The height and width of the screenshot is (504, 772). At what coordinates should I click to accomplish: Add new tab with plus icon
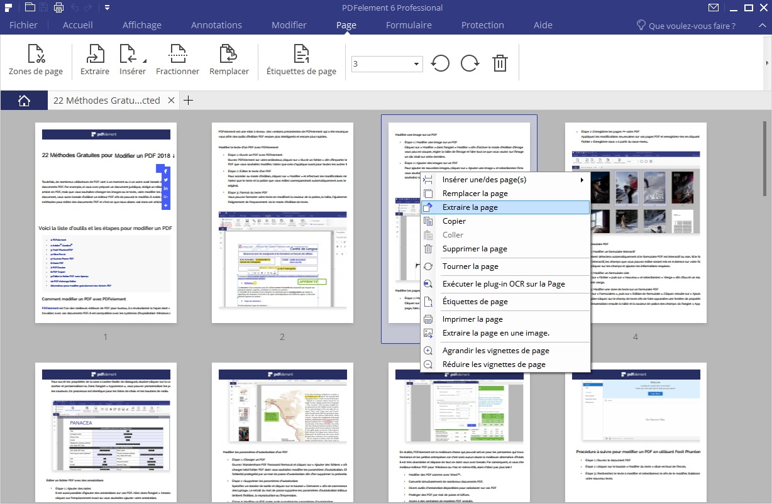[187, 101]
